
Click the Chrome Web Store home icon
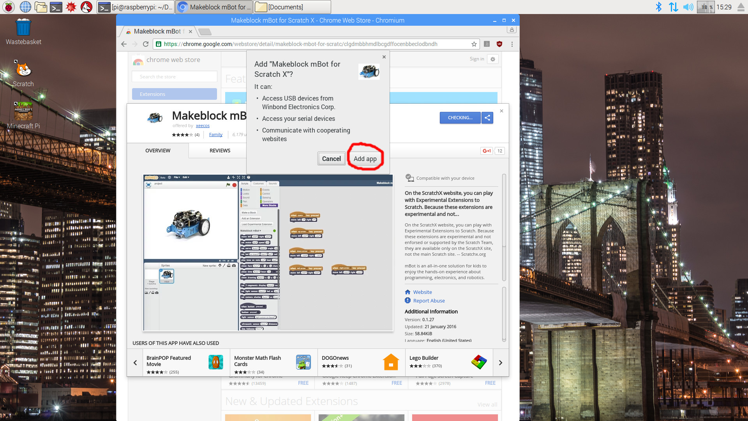point(138,60)
